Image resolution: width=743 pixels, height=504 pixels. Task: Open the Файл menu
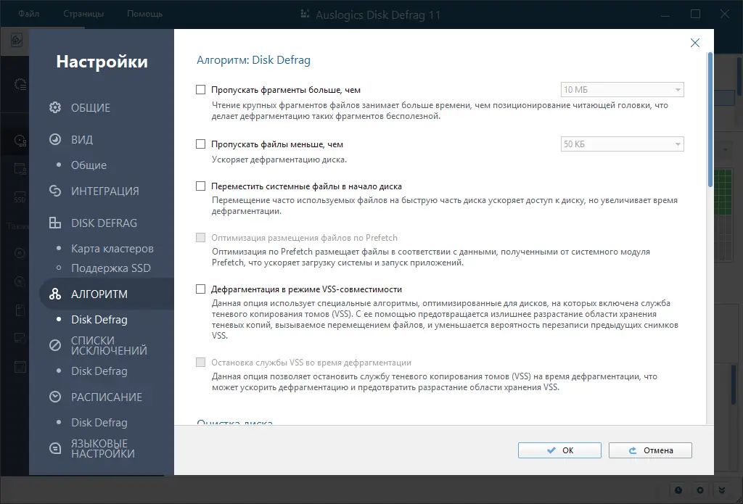pyautogui.click(x=28, y=14)
